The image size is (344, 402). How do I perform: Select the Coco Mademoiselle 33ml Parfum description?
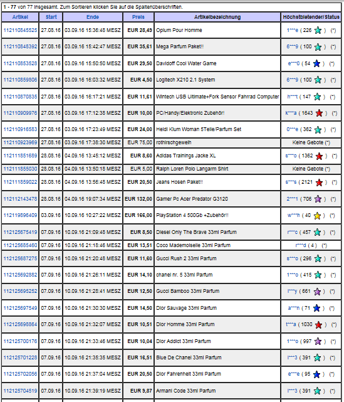coord(194,245)
